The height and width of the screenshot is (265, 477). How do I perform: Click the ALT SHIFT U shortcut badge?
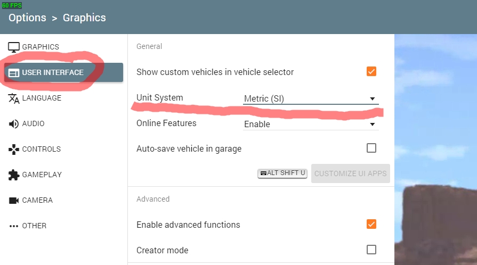coord(282,173)
